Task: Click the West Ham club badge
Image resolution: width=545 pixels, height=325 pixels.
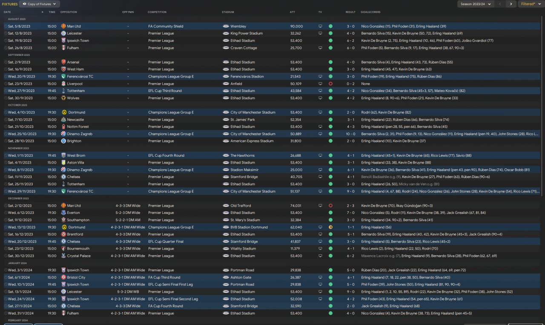Action: (x=63, y=69)
